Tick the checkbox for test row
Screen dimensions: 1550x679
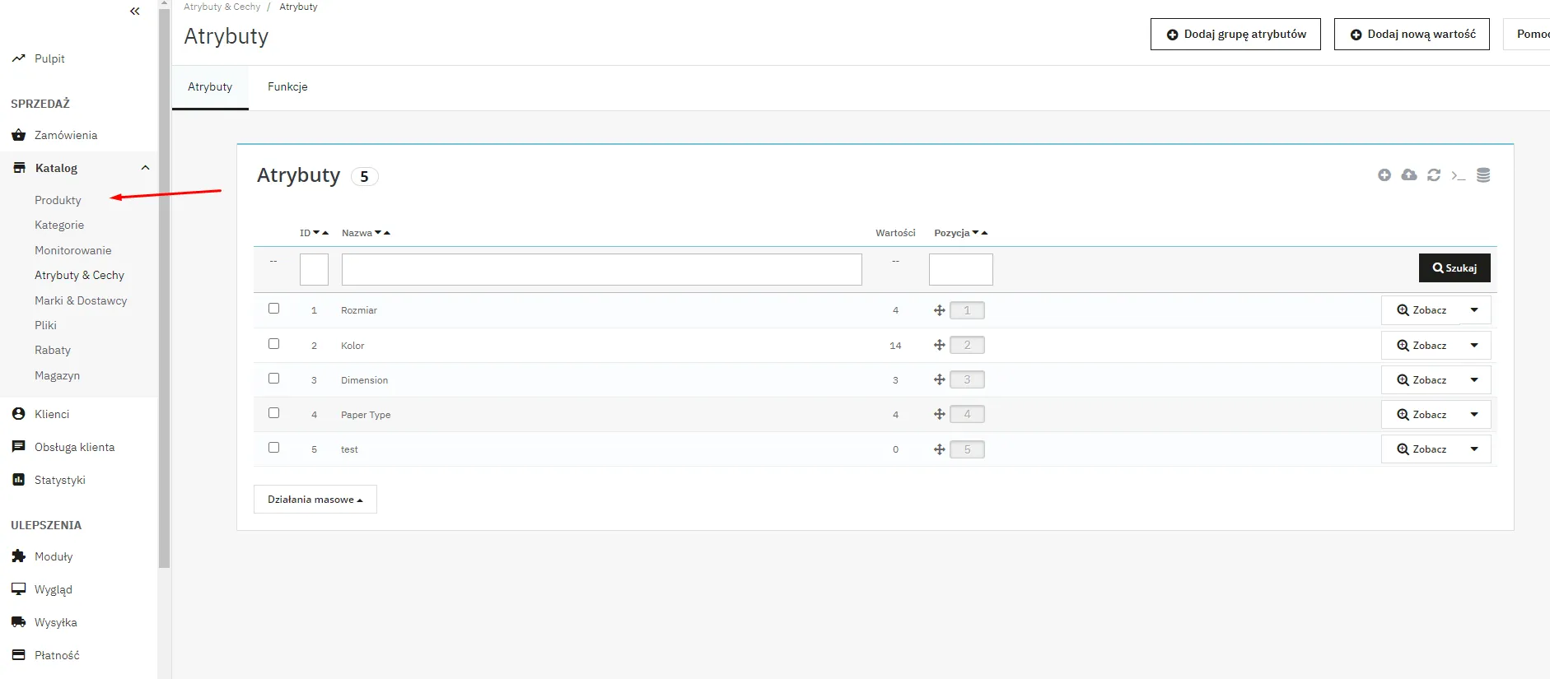click(274, 448)
